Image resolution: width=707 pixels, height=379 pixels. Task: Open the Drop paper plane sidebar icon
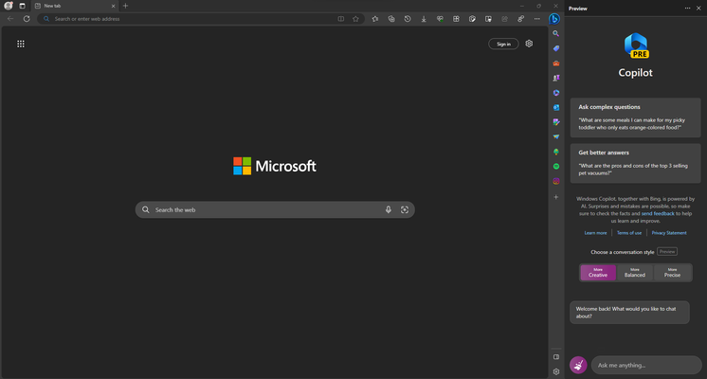click(x=556, y=136)
